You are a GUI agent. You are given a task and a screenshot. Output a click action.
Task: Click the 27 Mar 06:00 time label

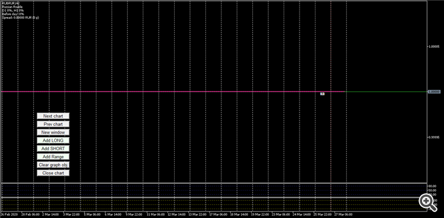(343, 214)
